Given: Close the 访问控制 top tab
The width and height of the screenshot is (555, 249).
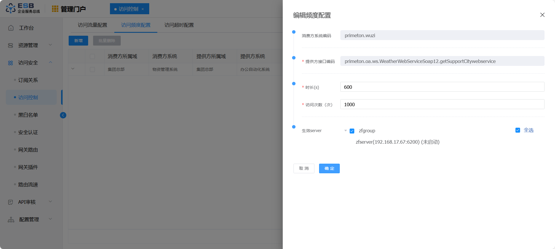Looking at the screenshot, I should (x=143, y=9).
